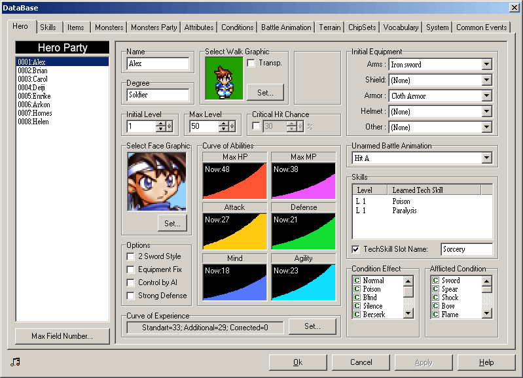The image size is (523, 378).
Task: Open the Agility ability curve graph
Action: 303,282
